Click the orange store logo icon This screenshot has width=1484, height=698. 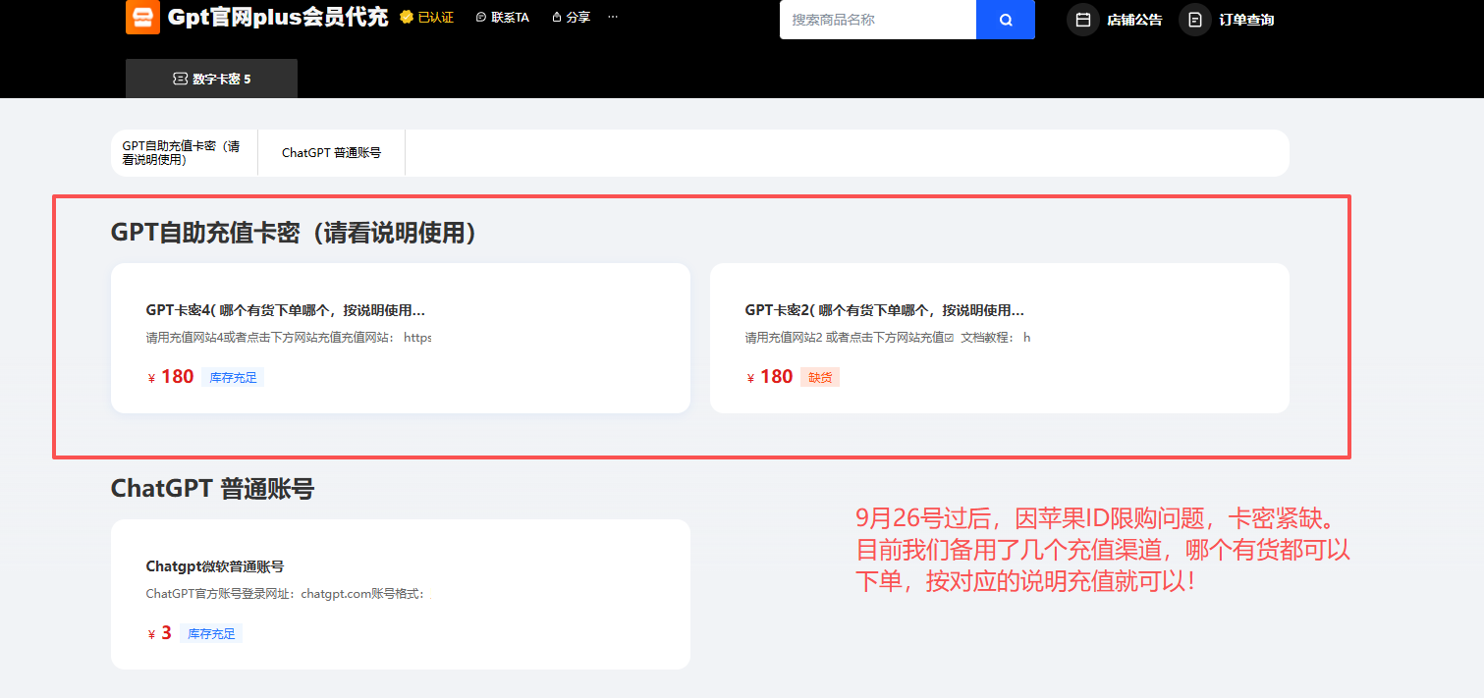click(x=142, y=18)
